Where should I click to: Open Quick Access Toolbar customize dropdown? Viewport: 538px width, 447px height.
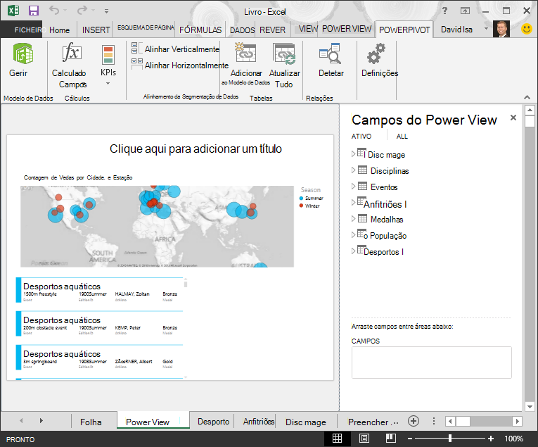tap(107, 11)
